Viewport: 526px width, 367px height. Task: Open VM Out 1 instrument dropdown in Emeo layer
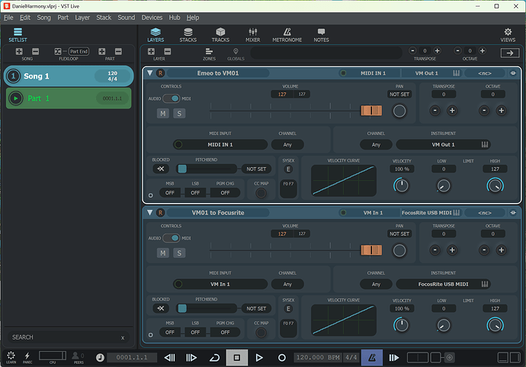coord(443,145)
